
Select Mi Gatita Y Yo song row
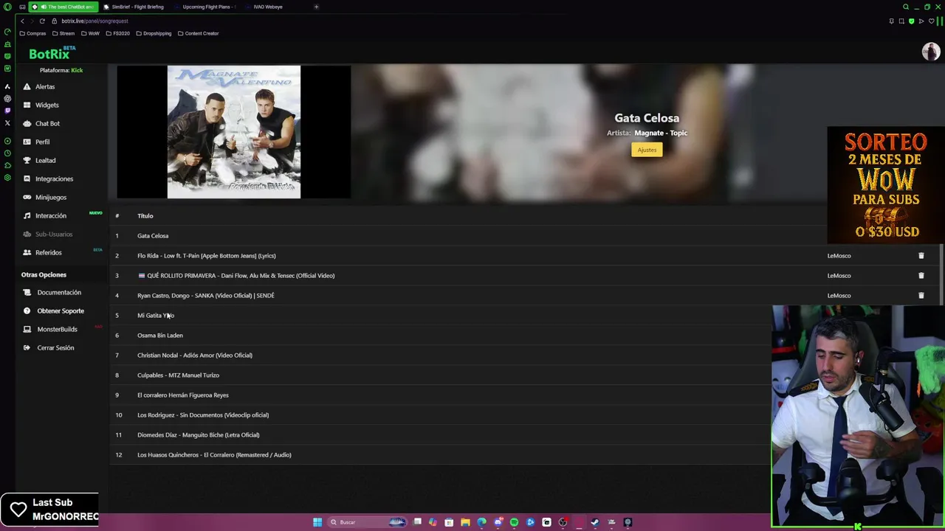[x=440, y=316]
